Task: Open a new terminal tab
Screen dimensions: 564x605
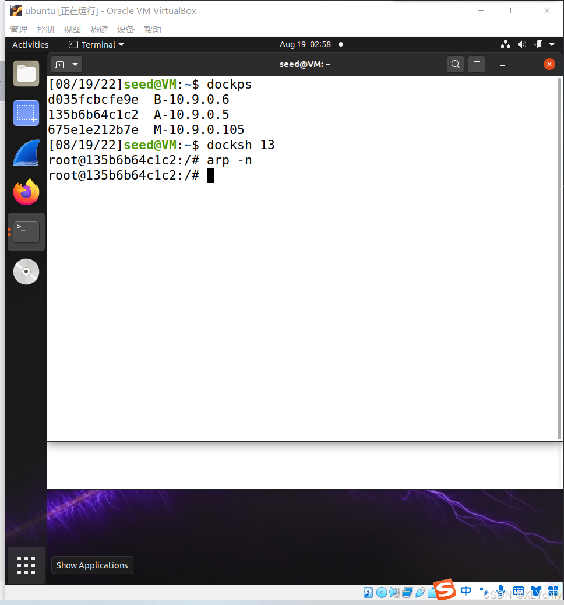Action: coord(60,64)
